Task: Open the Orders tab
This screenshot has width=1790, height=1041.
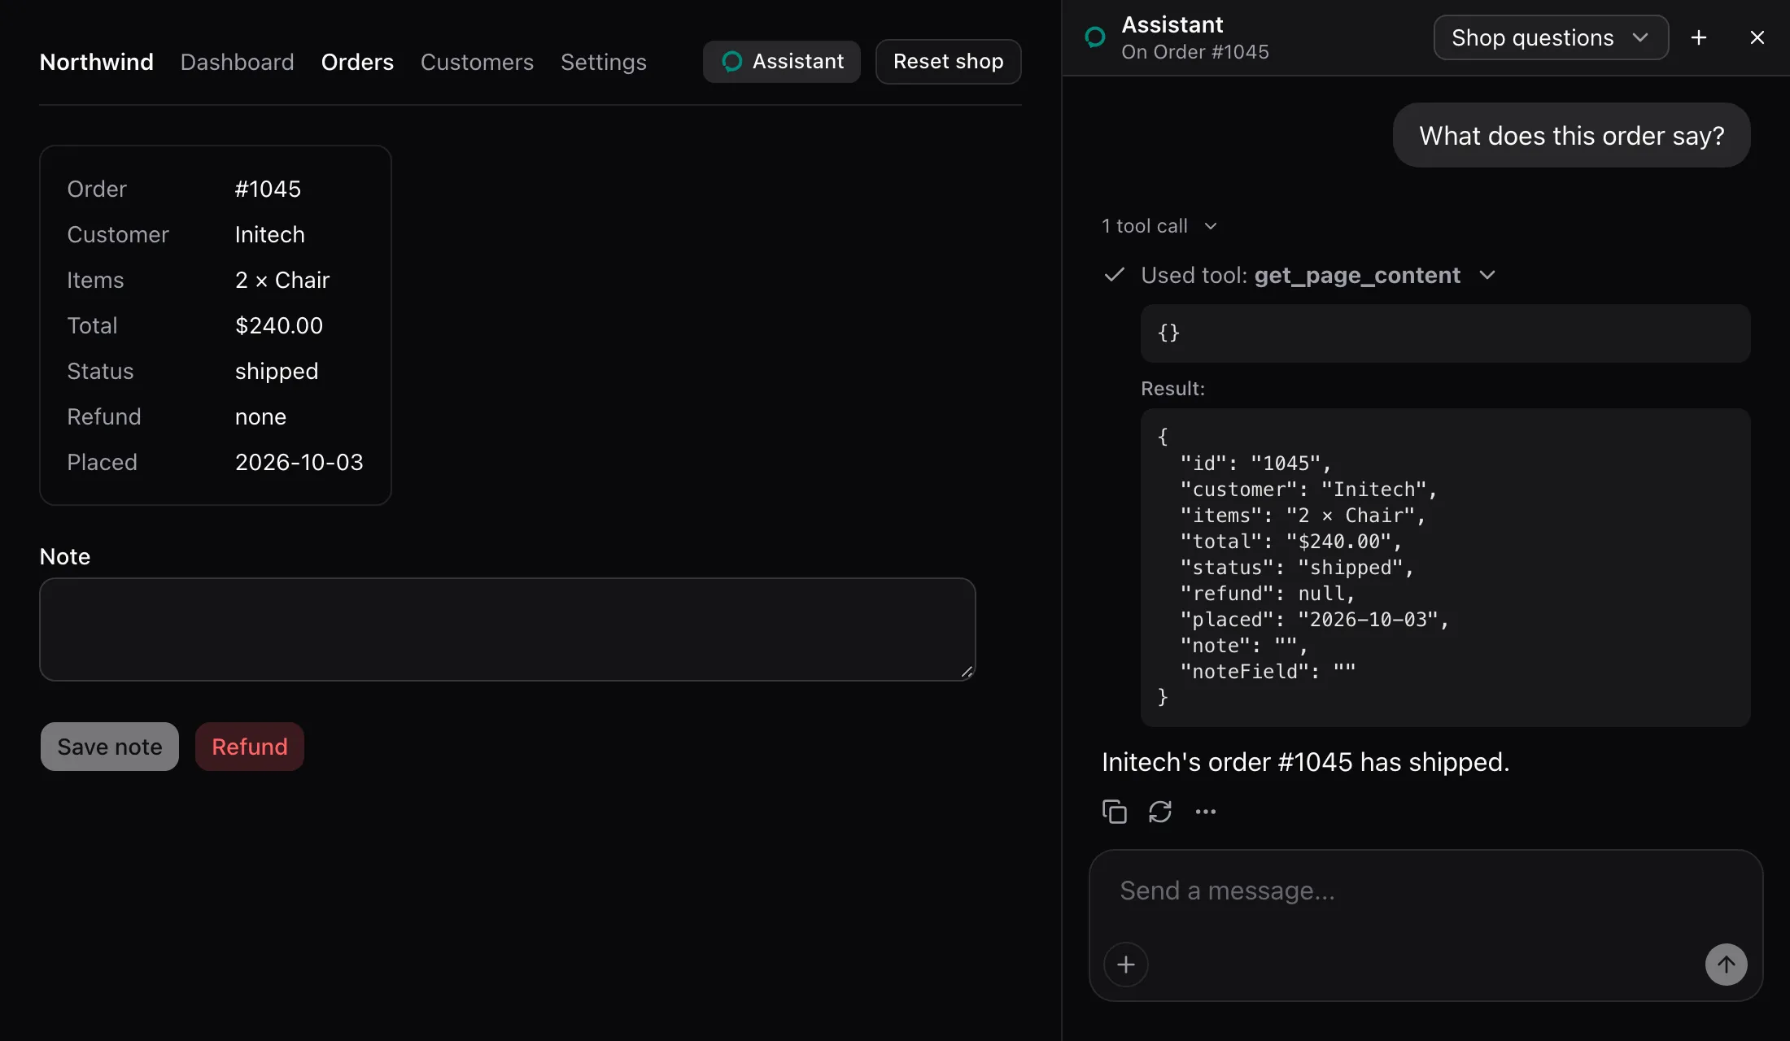Action: point(357,62)
